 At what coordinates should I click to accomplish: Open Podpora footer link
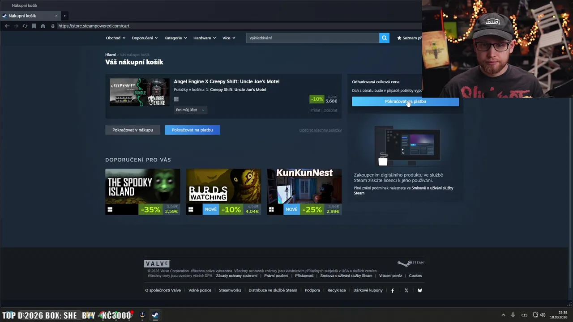point(312,290)
